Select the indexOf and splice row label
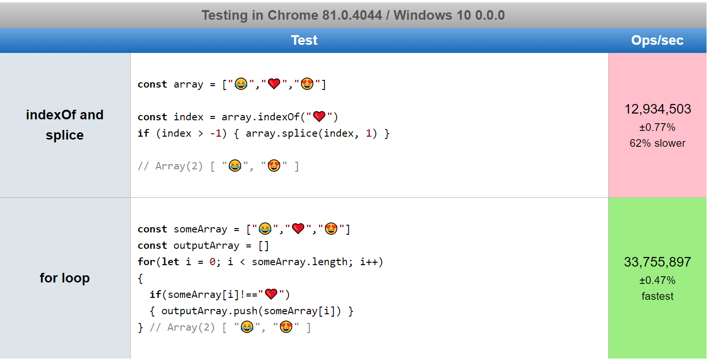 click(65, 125)
